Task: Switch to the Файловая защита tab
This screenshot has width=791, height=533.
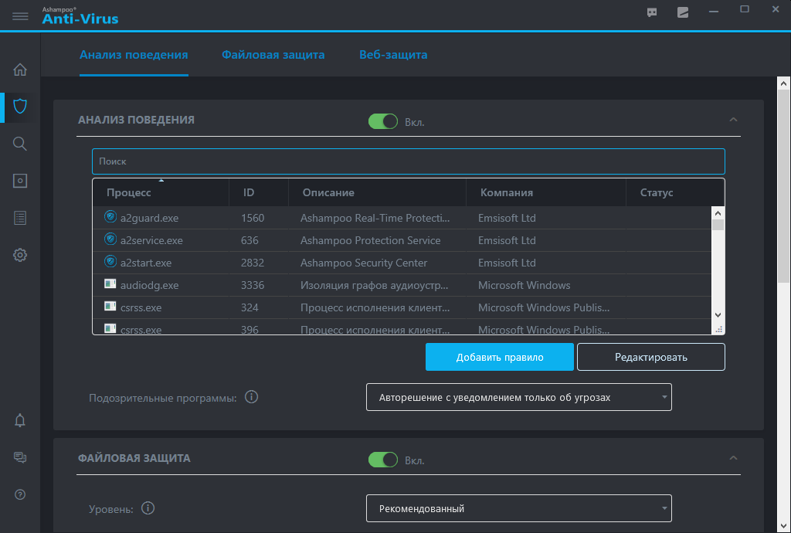Action: (x=273, y=55)
